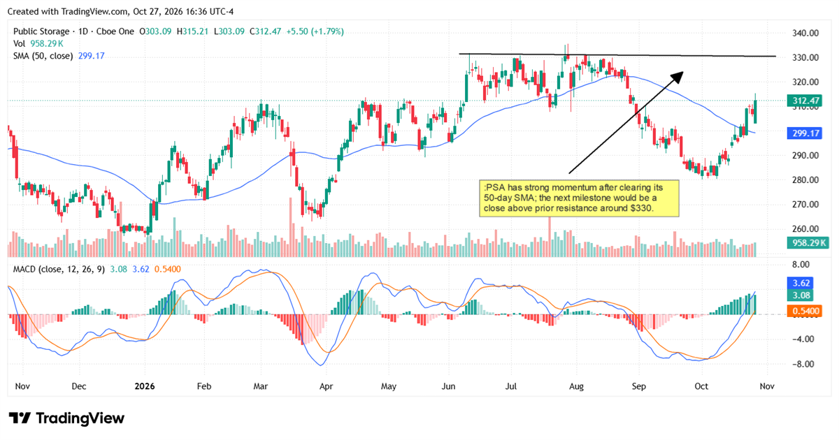Click the low value L303.09 in the legend
This screenshot has width=839, height=440.
[230, 31]
